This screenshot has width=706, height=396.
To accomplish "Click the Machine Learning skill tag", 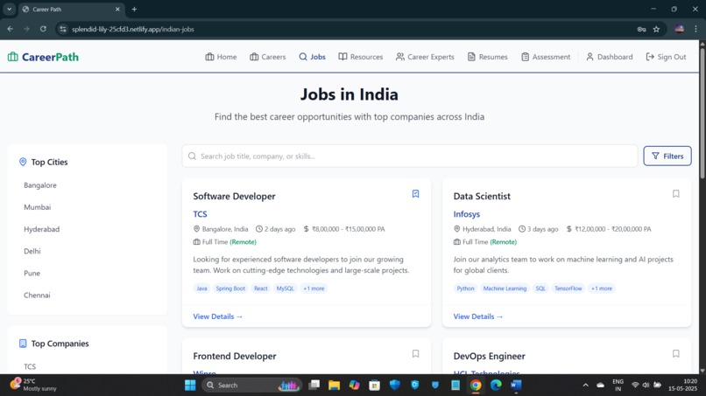I will (x=505, y=288).
